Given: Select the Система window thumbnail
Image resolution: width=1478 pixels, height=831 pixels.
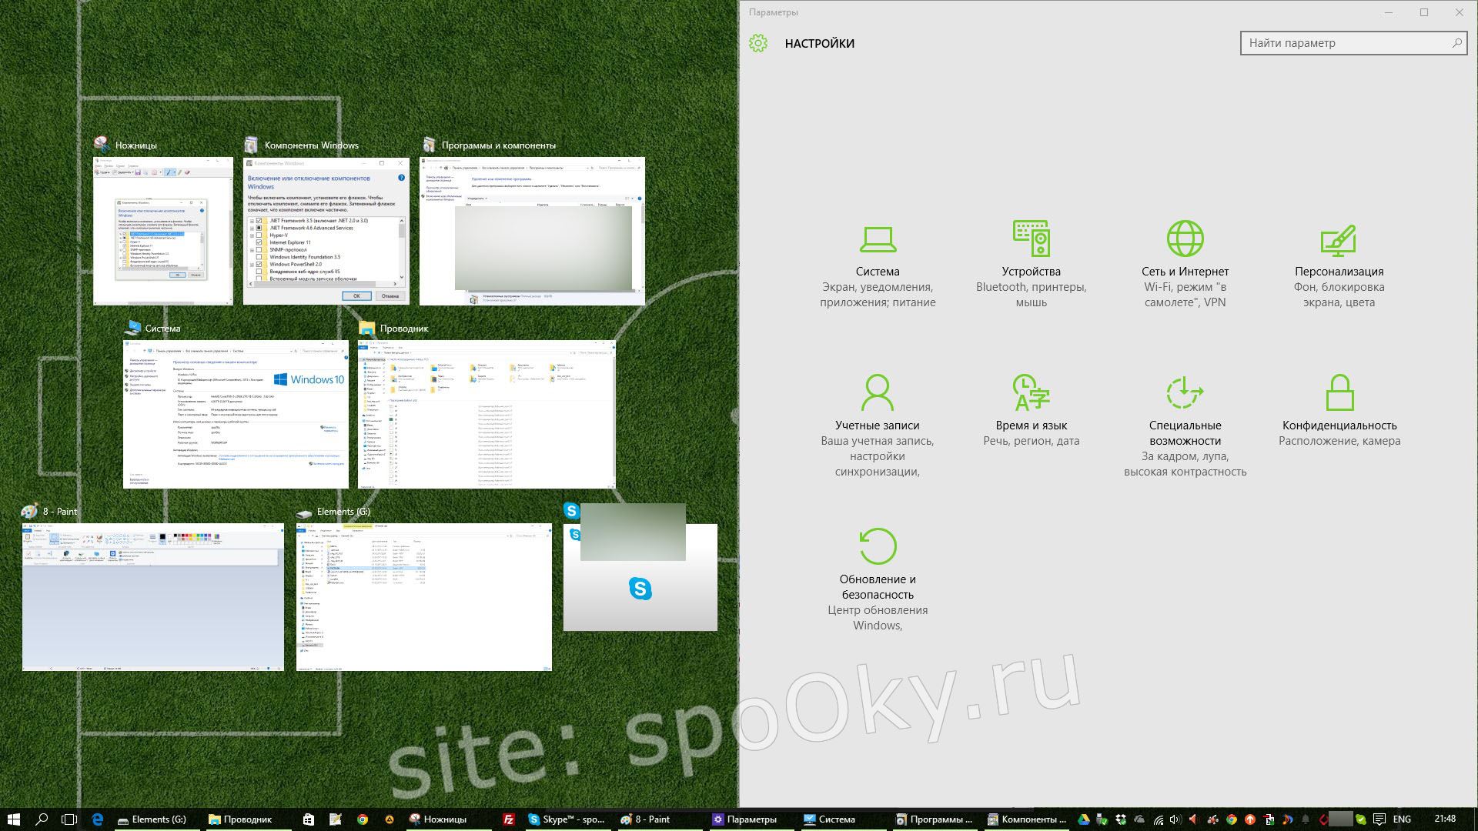Looking at the screenshot, I should click(236, 414).
